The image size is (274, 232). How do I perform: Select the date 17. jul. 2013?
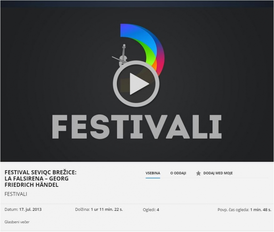(x=30, y=209)
